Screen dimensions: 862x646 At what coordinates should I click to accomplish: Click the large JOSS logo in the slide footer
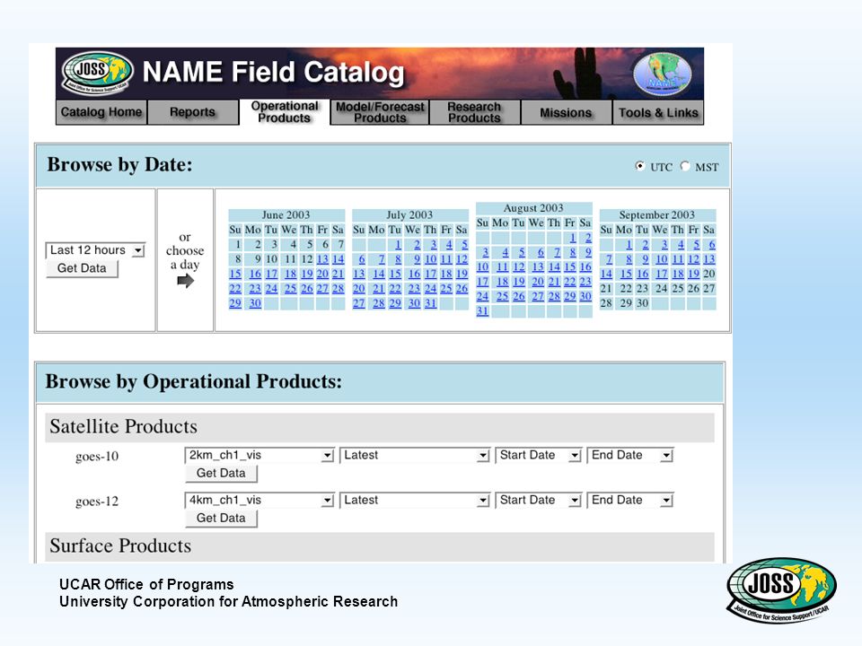tap(781, 589)
